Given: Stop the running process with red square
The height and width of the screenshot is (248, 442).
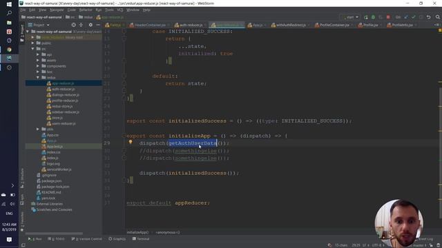Looking at the screenshot, I should click(x=388, y=17).
